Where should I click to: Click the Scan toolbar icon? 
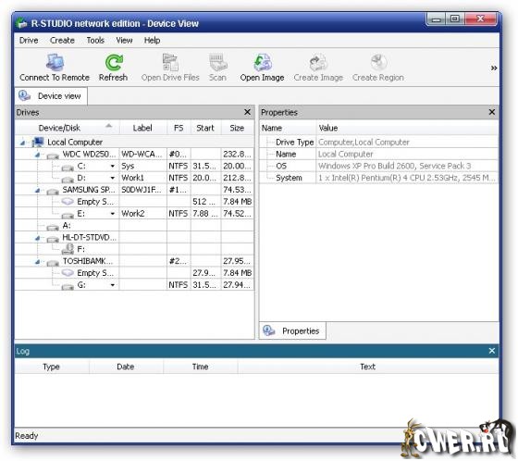pos(218,62)
